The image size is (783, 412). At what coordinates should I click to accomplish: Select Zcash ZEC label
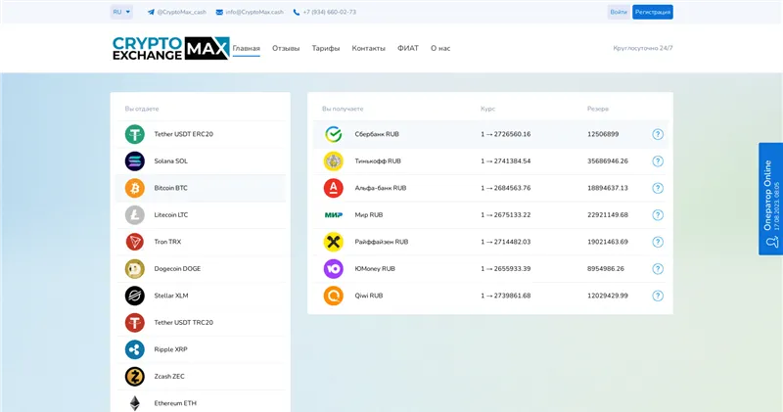pos(169,377)
